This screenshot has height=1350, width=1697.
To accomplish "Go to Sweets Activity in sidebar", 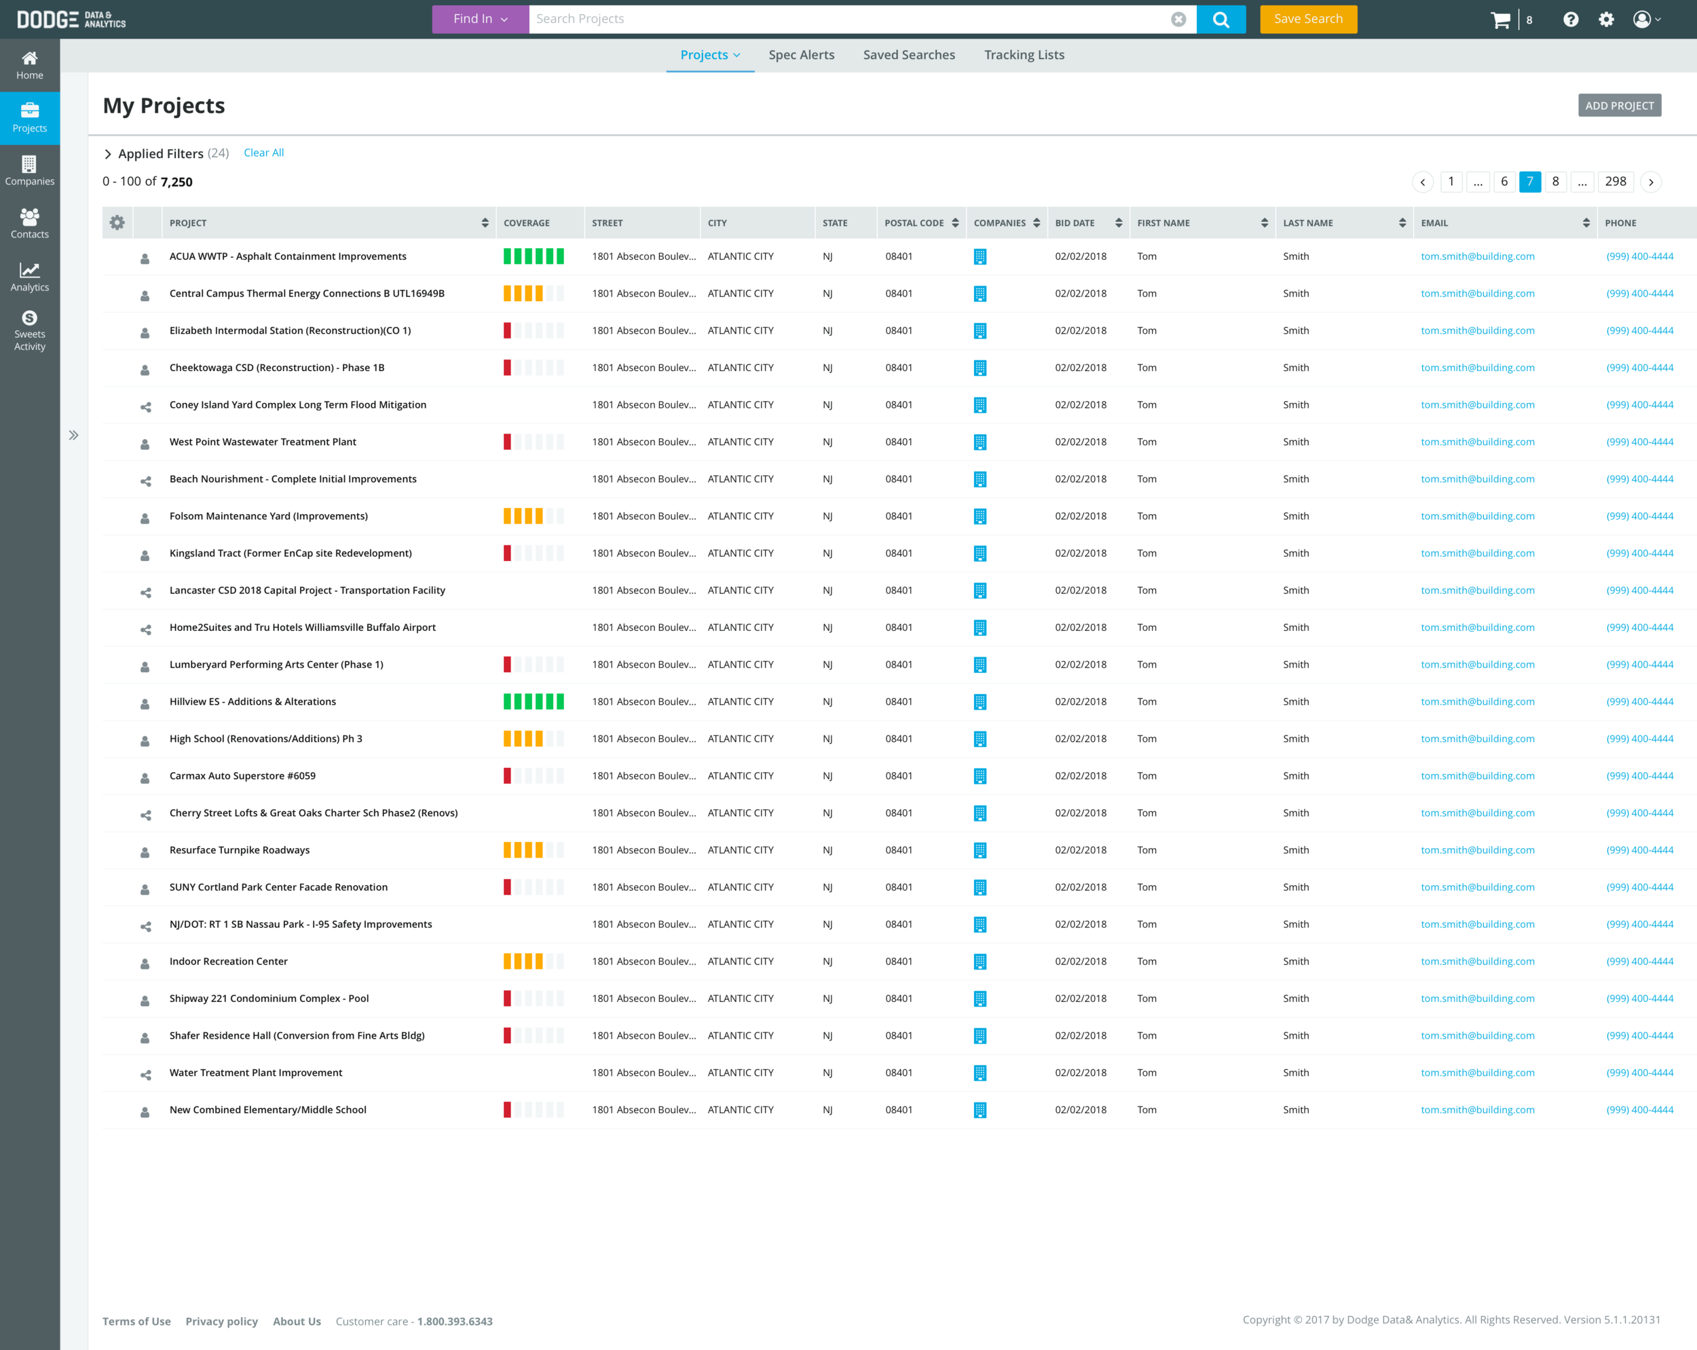I will click(30, 330).
